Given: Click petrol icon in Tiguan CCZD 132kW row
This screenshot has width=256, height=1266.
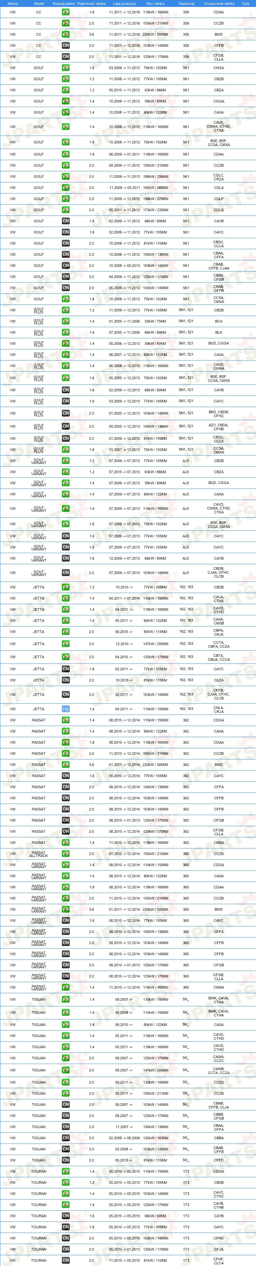Looking at the screenshot, I should click(x=66, y=1082).
